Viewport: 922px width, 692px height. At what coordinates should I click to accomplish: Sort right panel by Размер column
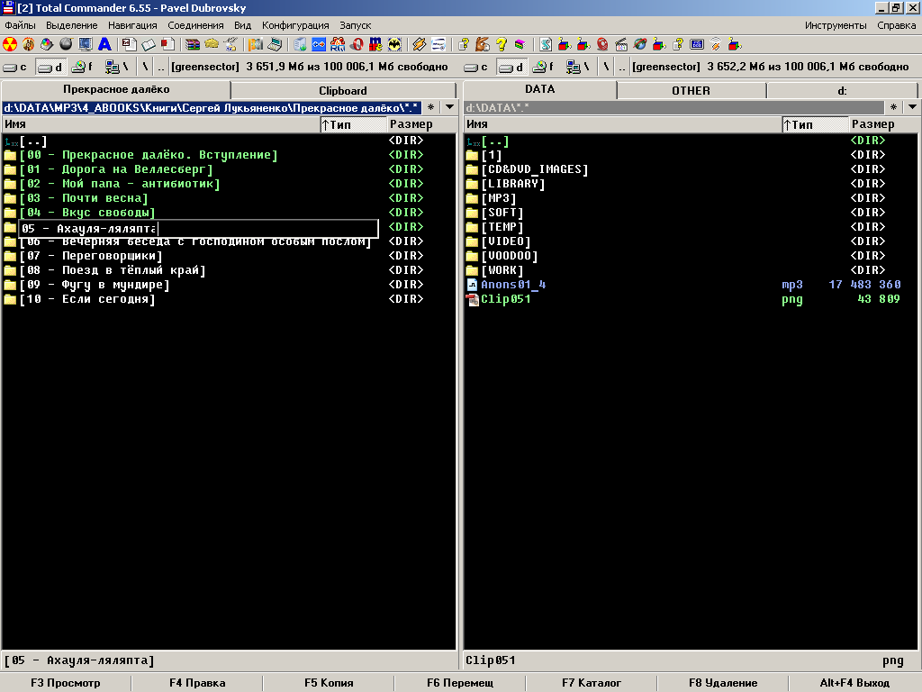point(884,124)
